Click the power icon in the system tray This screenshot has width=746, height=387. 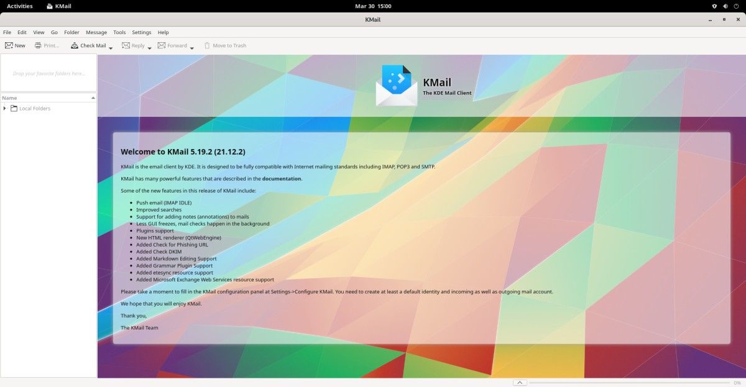pos(737,6)
